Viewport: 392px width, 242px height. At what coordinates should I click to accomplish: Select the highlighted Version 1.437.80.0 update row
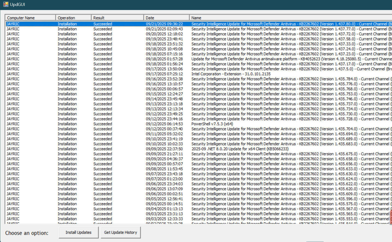pyautogui.click(x=273, y=24)
